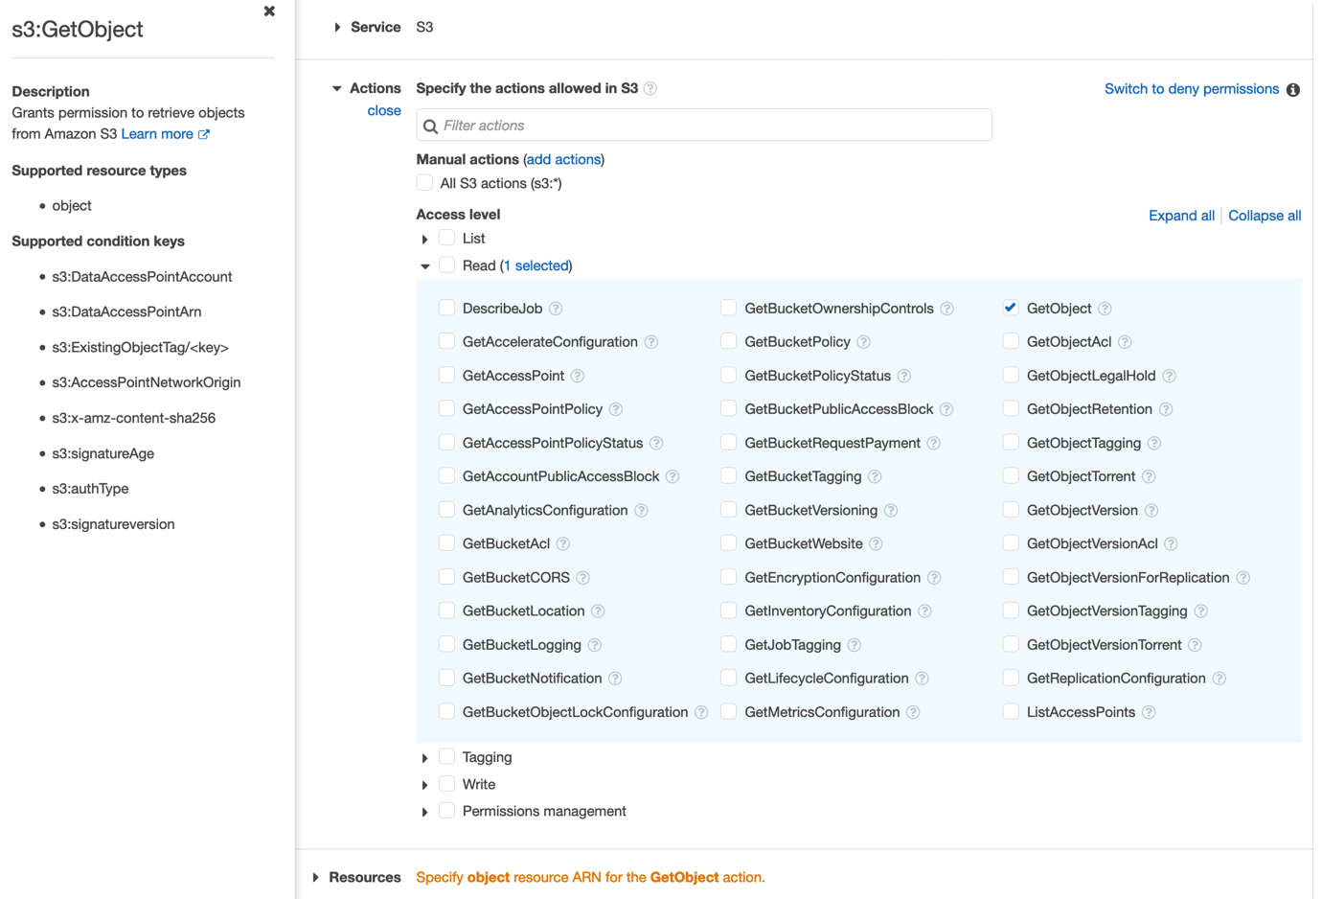Collapse the Read access level section
This screenshot has width=1322, height=899.
[424, 265]
